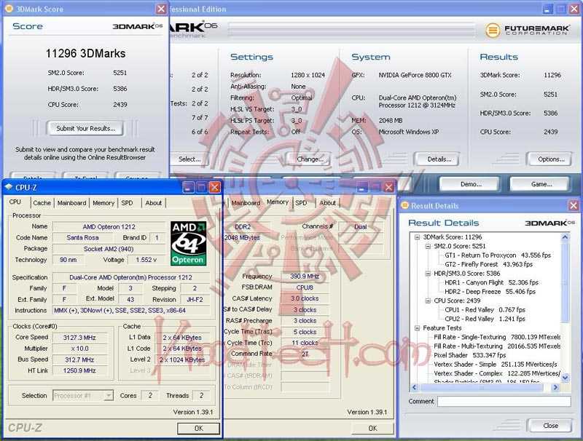Switch to the SPD tab in front CPU-Z
Screen dimensions: 583x441
pos(127,203)
